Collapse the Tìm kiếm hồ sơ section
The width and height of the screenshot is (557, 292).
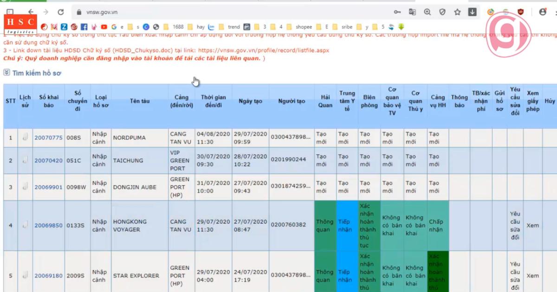click(x=6, y=73)
